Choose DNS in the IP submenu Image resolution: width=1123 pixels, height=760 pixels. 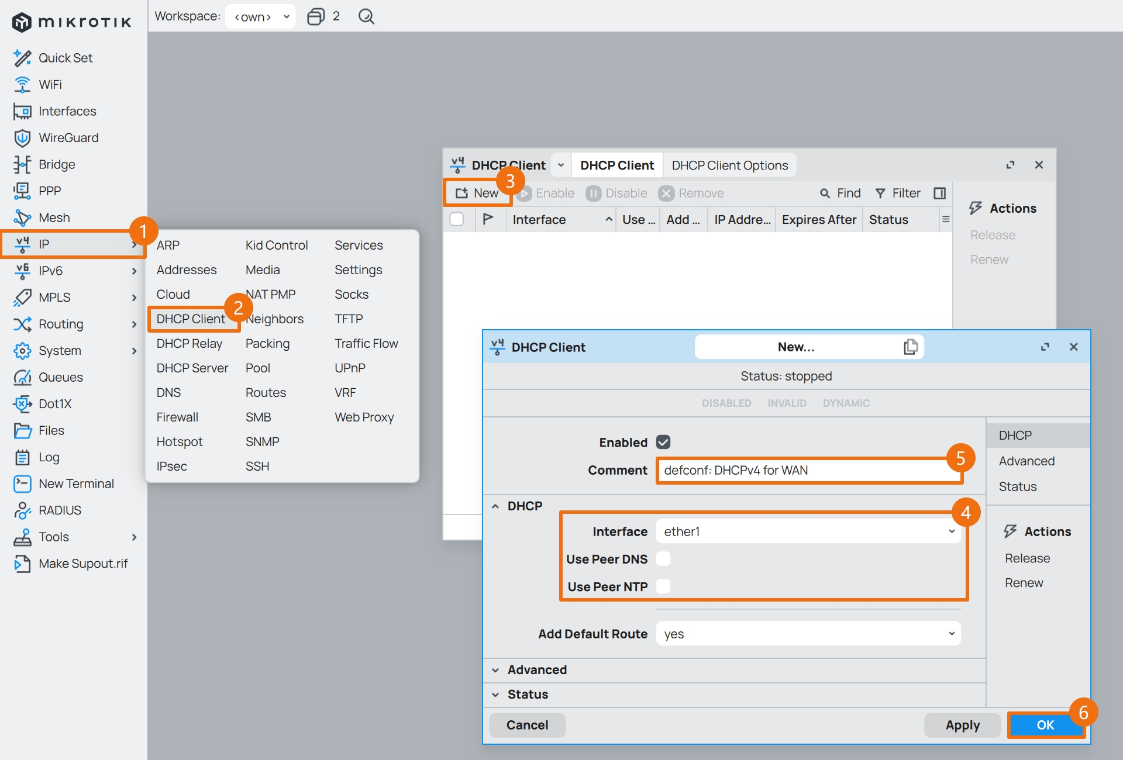coord(168,393)
